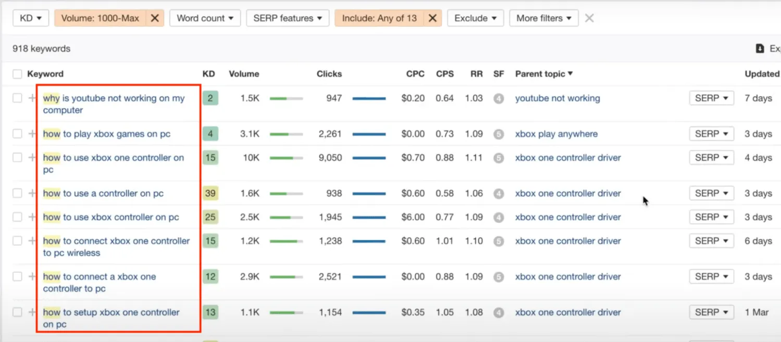Screen dimensions: 781x342
Task: Check the box for 'how to use xbox one controller on pc'
Action: [x=17, y=158]
